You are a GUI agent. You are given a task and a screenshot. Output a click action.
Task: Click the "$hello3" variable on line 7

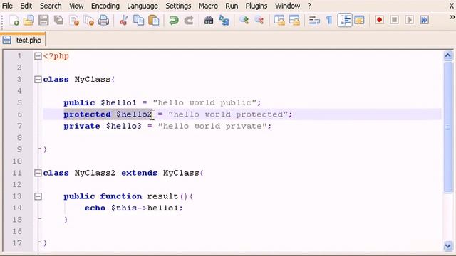123,127
